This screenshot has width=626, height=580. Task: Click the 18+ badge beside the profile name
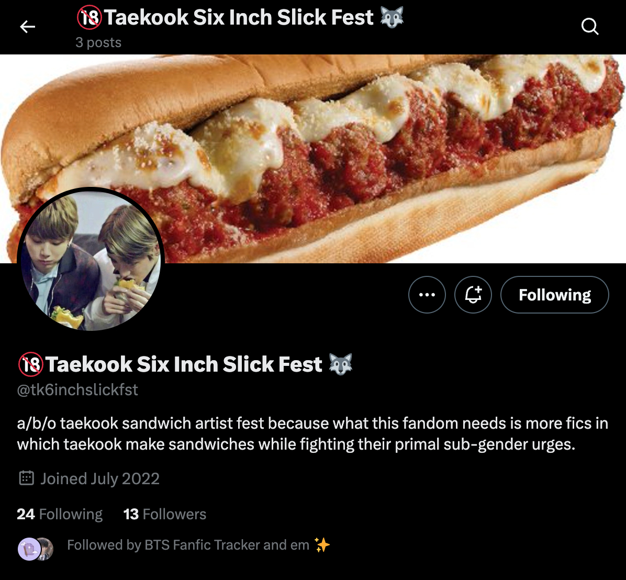coord(30,364)
